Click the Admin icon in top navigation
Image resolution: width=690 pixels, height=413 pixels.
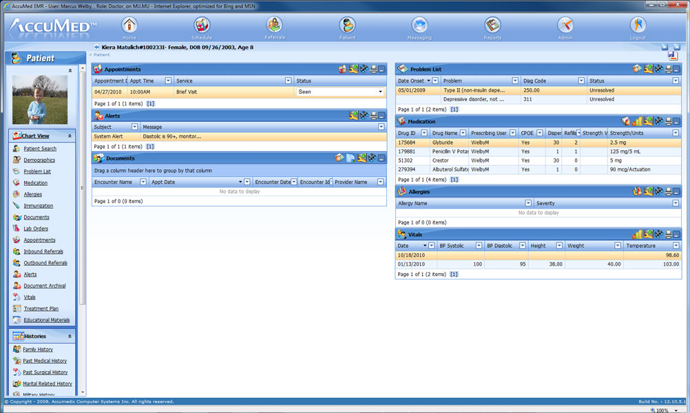[565, 28]
